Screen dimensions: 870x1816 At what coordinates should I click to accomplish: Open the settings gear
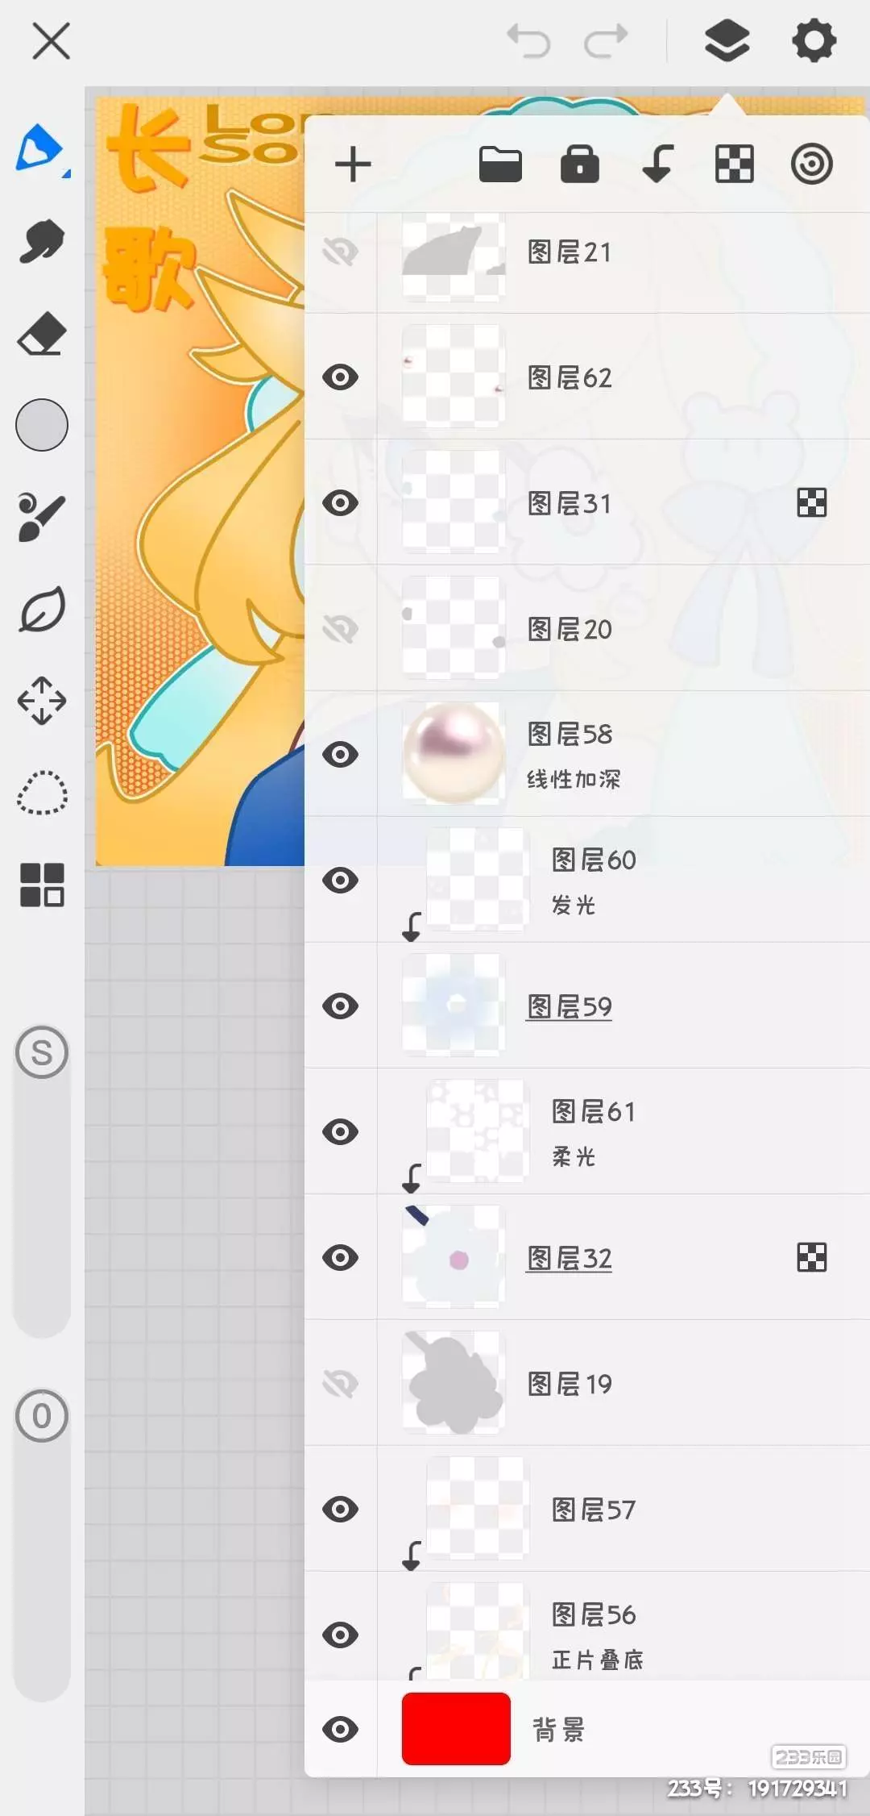click(814, 40)
